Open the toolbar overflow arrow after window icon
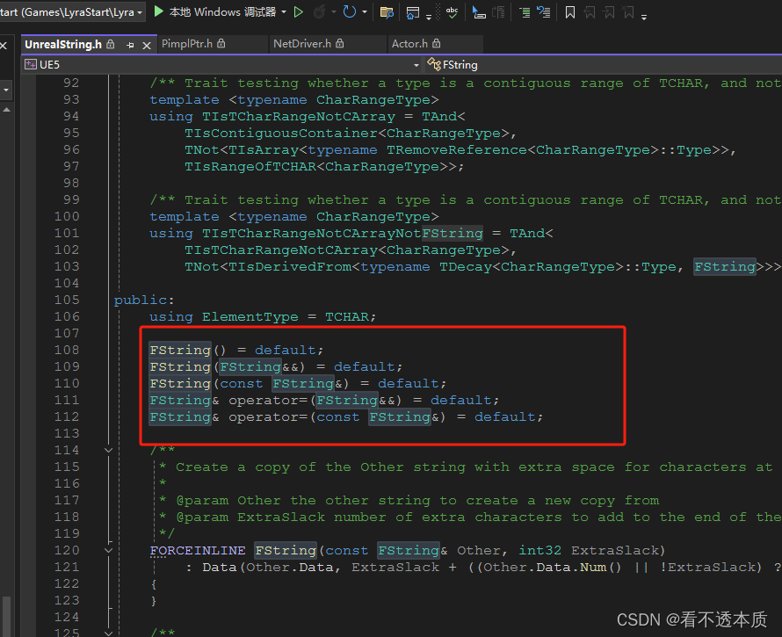This screenshot has height=637, width=782. [x=429, y=17]
